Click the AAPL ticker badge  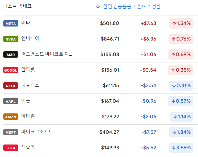click(10, 101)
